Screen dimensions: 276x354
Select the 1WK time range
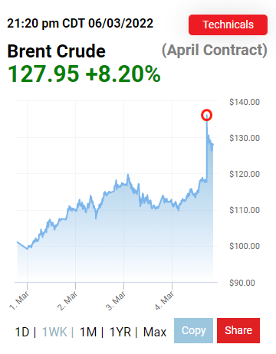[54, 332]
